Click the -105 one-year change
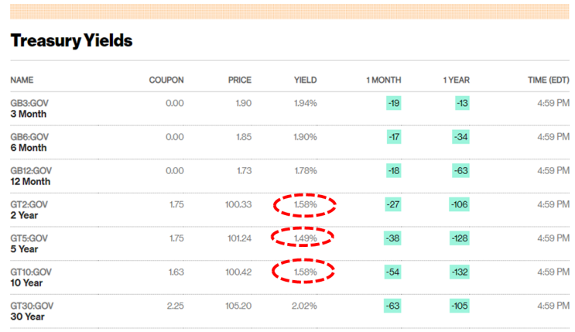The image size is (575, 332). [460, 306]
